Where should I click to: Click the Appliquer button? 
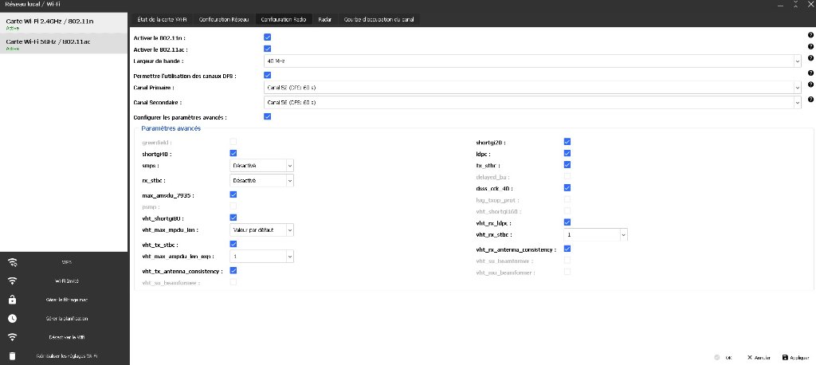tap(796, 358)
